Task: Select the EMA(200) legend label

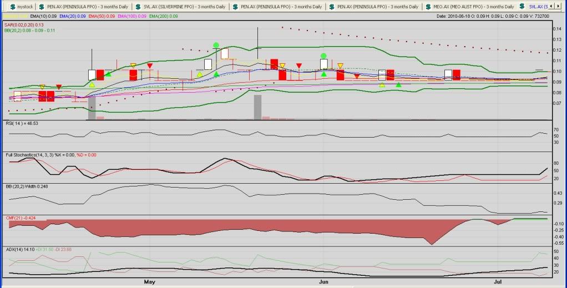Action: tap(164, 17)
